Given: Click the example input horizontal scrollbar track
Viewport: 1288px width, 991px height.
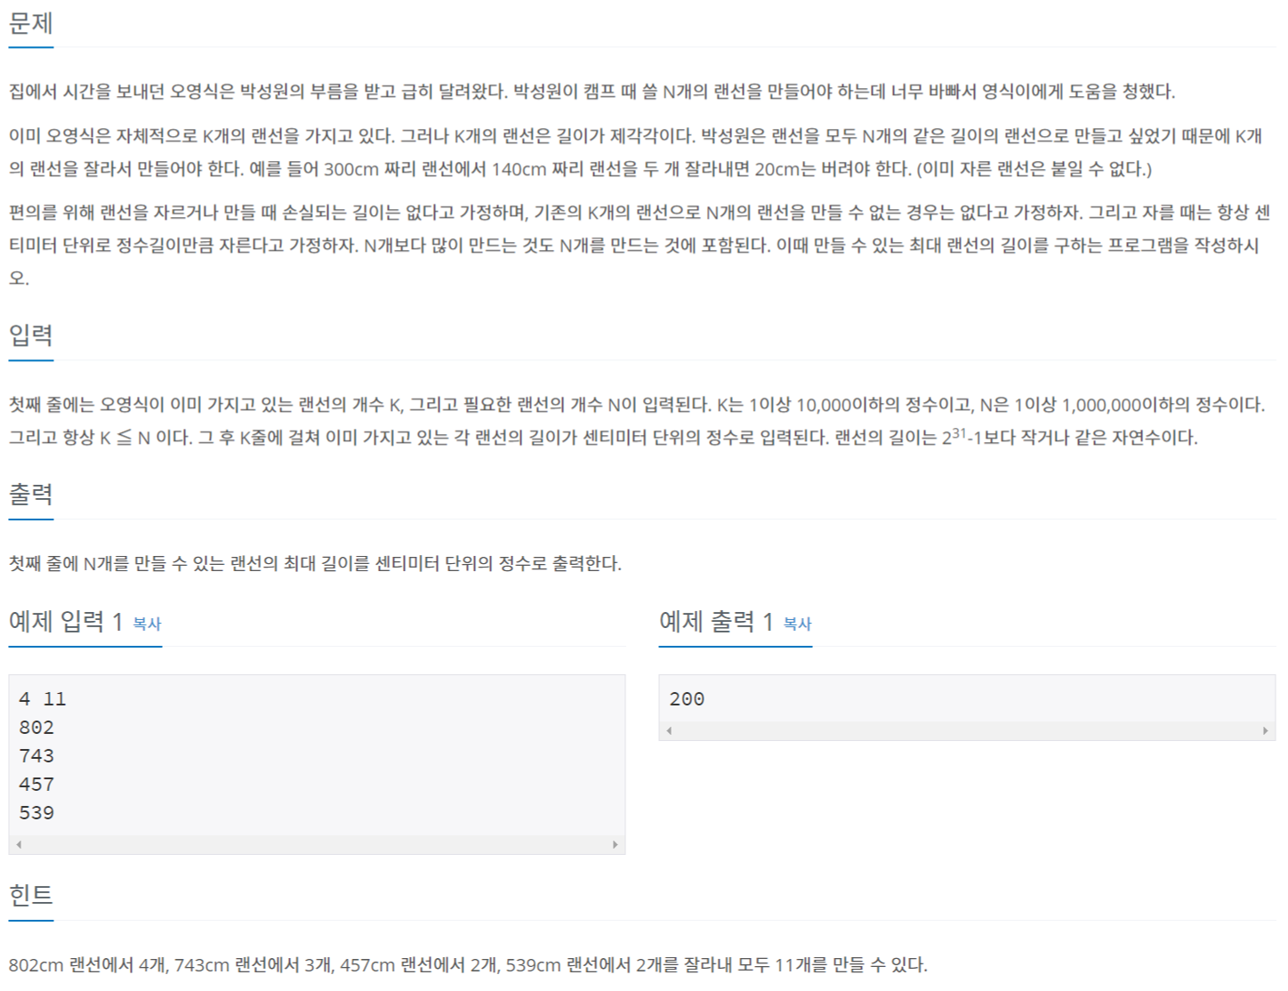Looking at the screenshot, I should 317,844.
